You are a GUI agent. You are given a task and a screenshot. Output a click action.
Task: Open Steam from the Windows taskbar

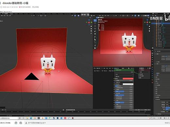point(54,118)
